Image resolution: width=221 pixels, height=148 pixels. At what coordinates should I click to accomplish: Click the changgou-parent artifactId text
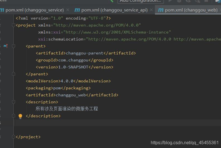(x=84, y=53)
